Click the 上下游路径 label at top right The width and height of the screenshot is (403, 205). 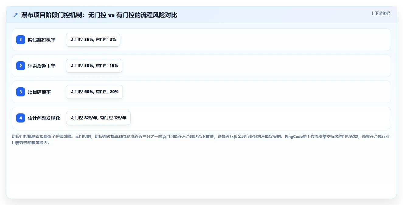pyautogui.click(x=380, y=13)
